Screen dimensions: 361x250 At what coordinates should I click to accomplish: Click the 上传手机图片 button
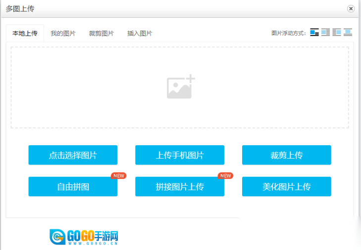180,155
